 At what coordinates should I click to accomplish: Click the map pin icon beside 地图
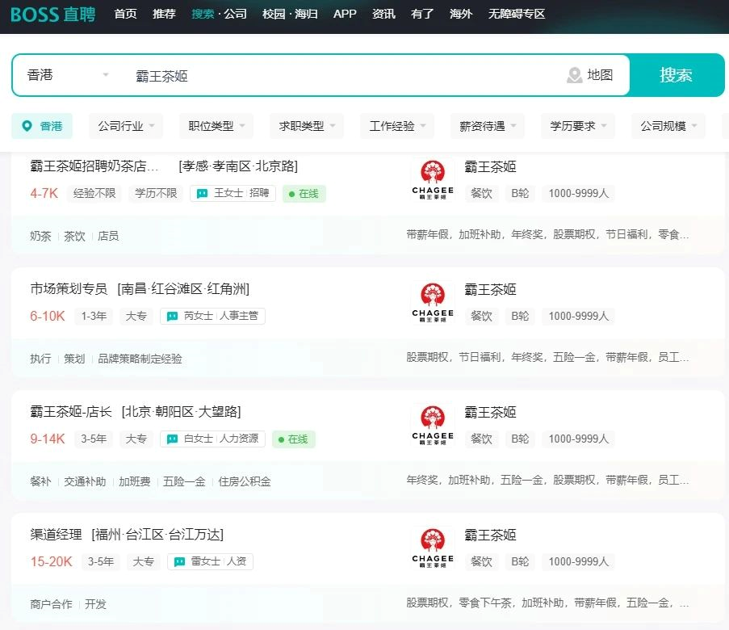pyautogui.click(x=575, y=75)
